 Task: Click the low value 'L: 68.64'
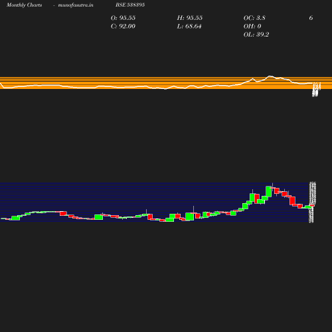click(x=189, y=26)
